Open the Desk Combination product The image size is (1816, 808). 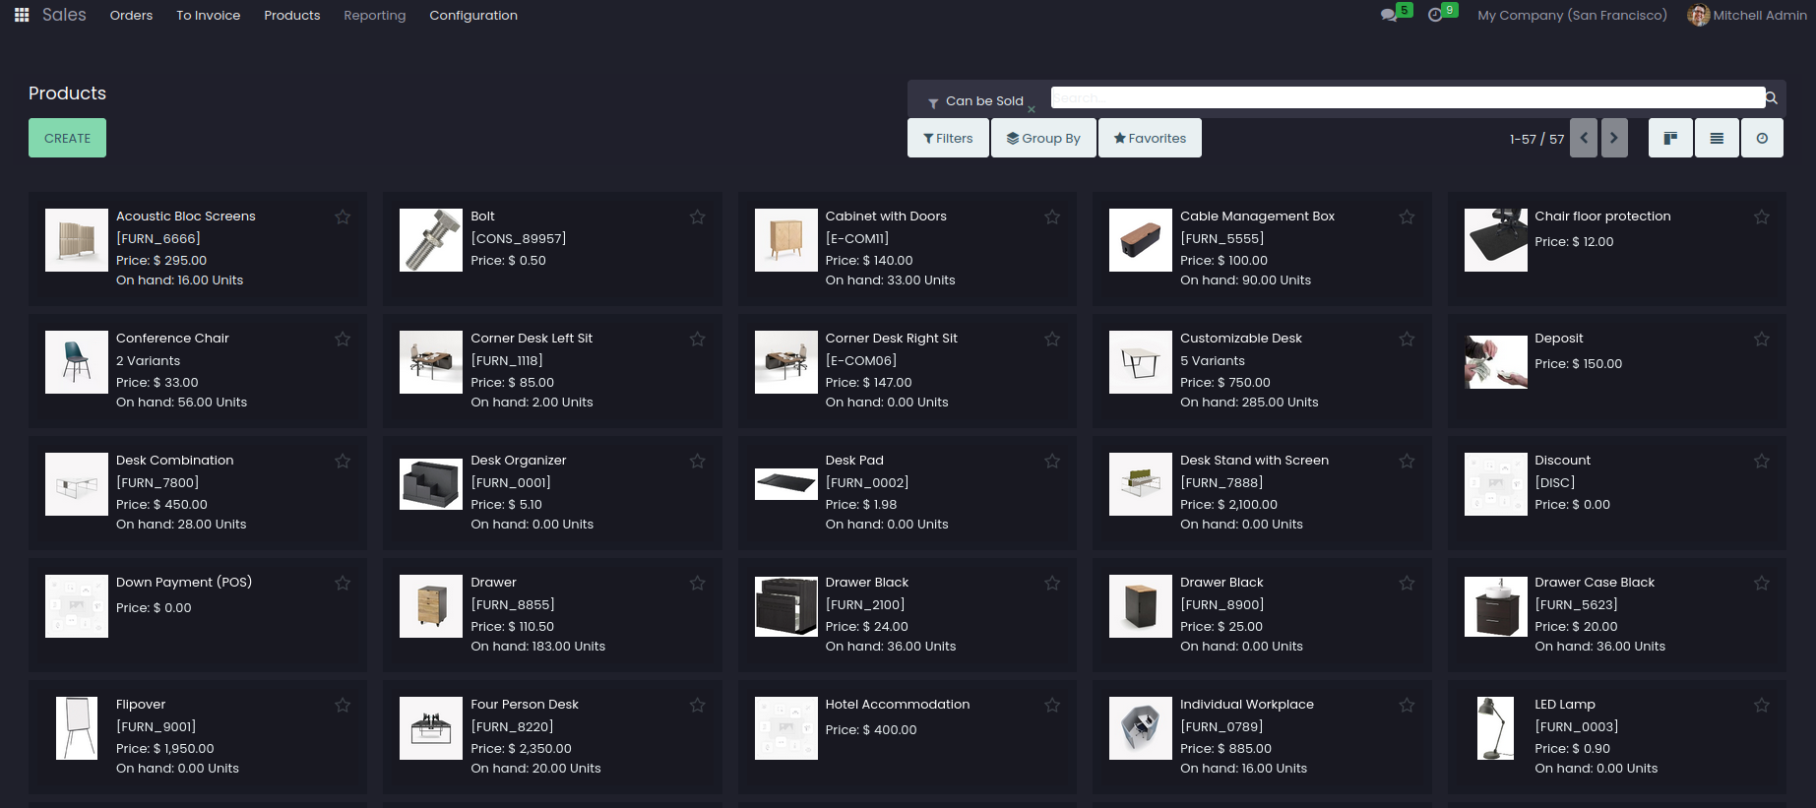pyautogui.click(x=198, y=492)
